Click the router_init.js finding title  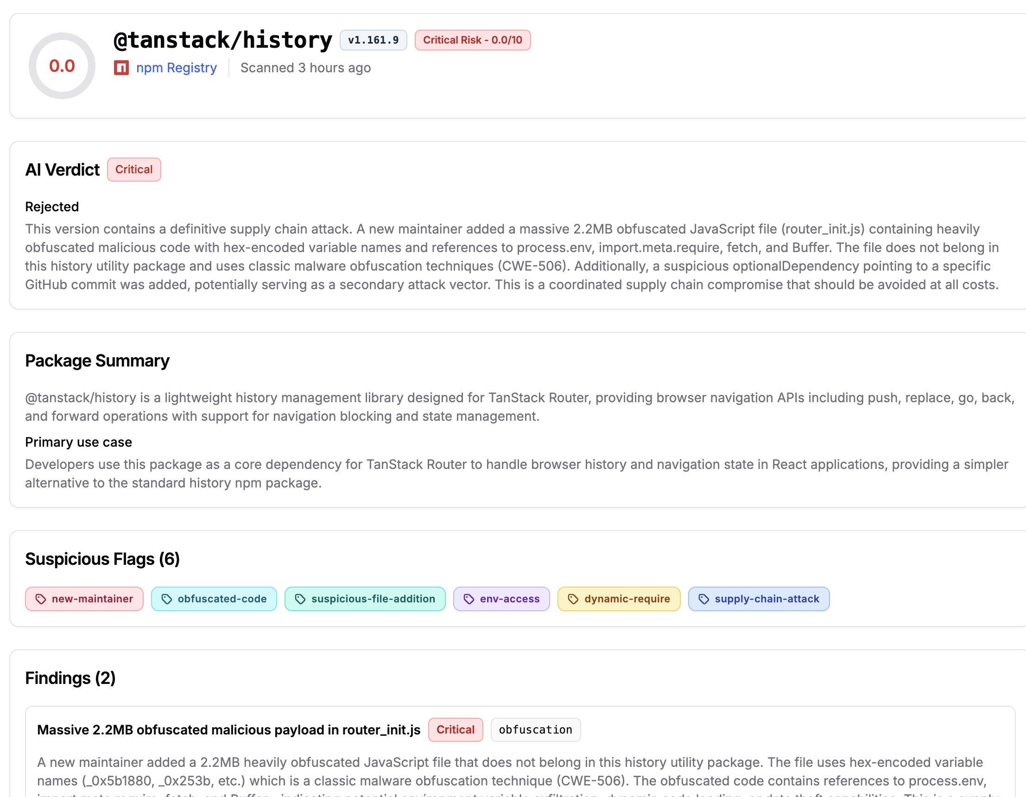(x=229, y=730)
